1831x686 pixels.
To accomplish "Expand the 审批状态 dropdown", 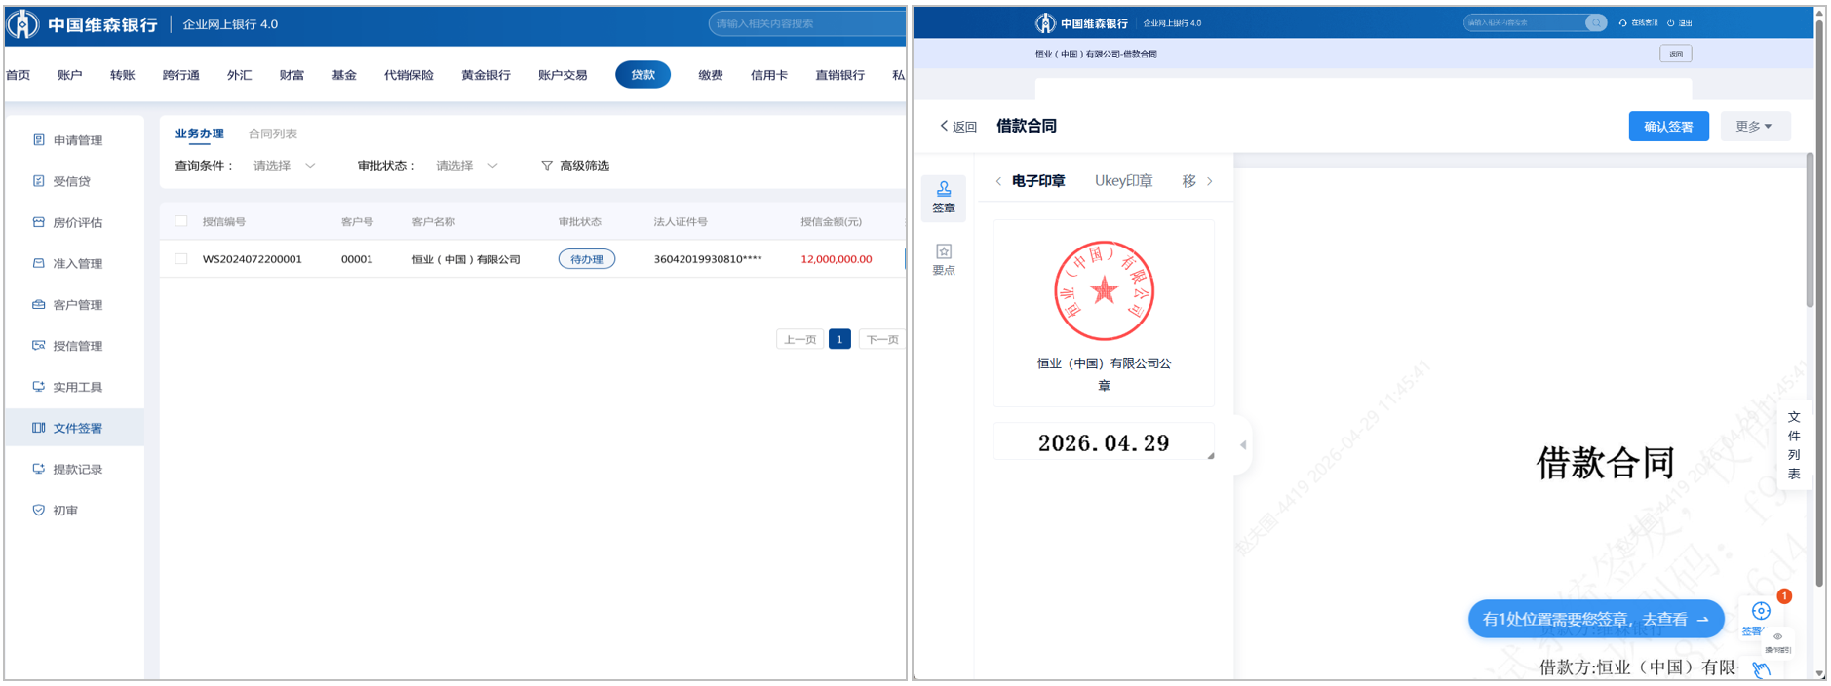I will pos(466,166).
